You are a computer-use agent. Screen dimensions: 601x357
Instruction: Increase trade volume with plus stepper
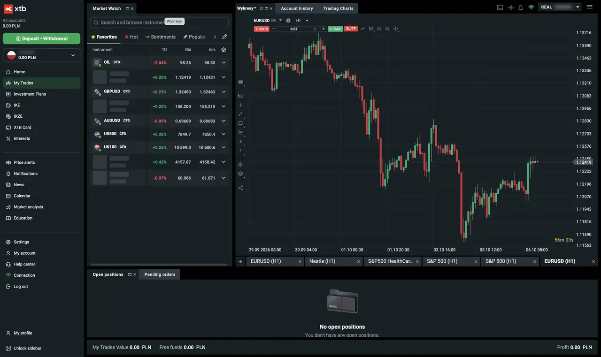click(323, 29)
